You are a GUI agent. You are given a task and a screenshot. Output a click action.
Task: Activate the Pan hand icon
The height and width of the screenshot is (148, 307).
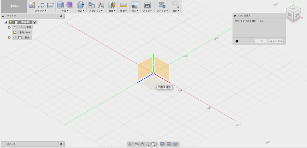click(142, 144)
